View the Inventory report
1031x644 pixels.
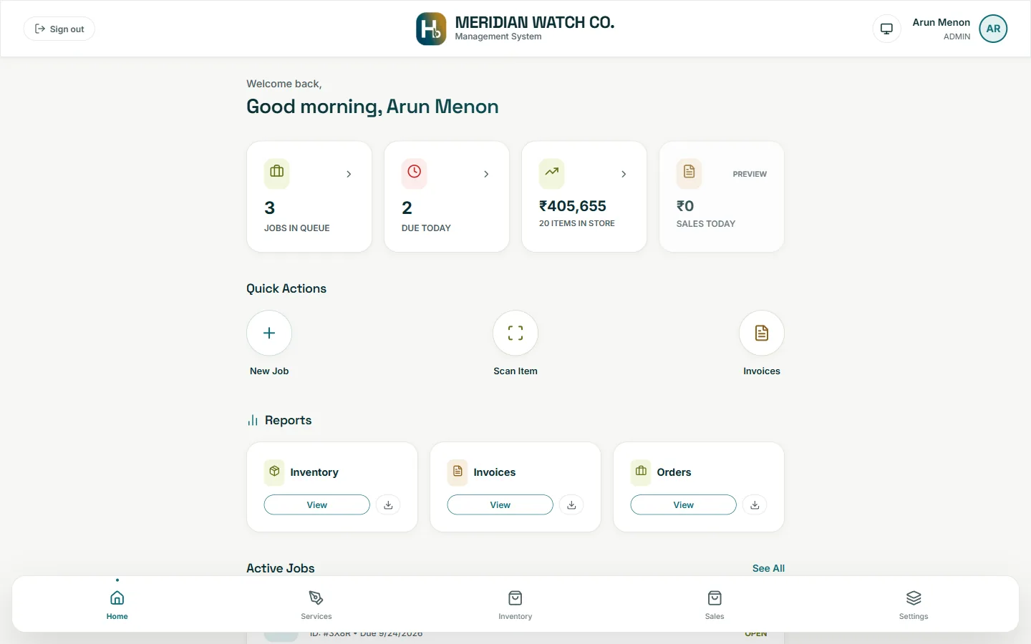point(317,505)
